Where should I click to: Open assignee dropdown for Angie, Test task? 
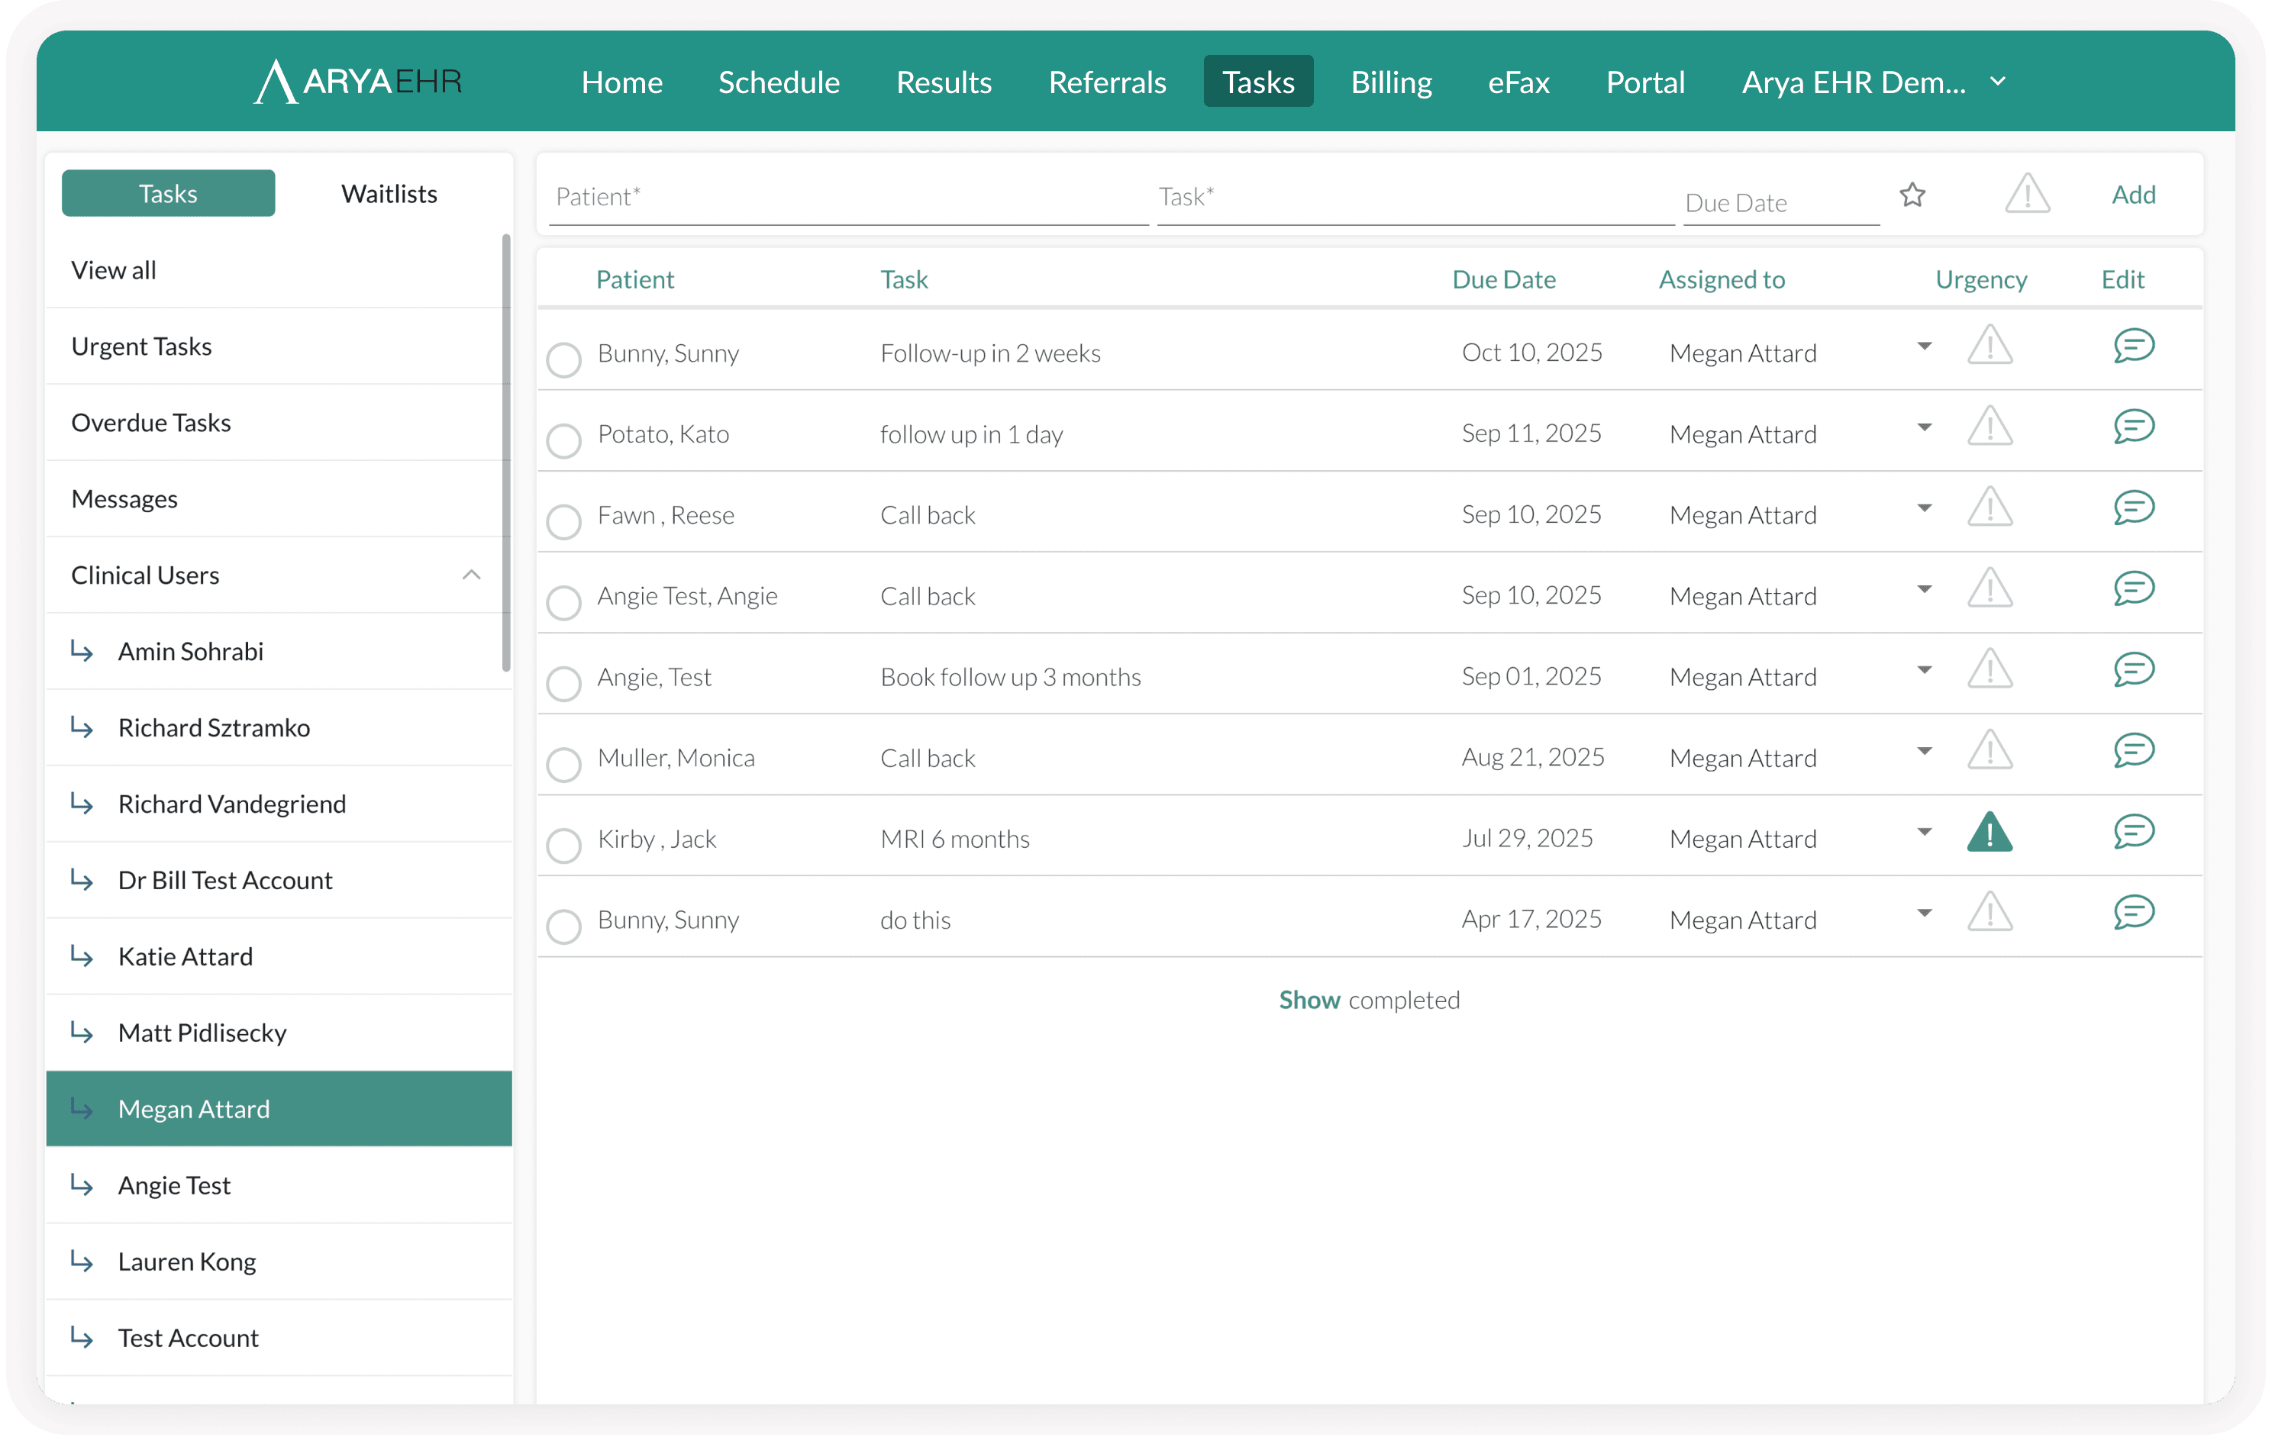(x=1925, y=671)
